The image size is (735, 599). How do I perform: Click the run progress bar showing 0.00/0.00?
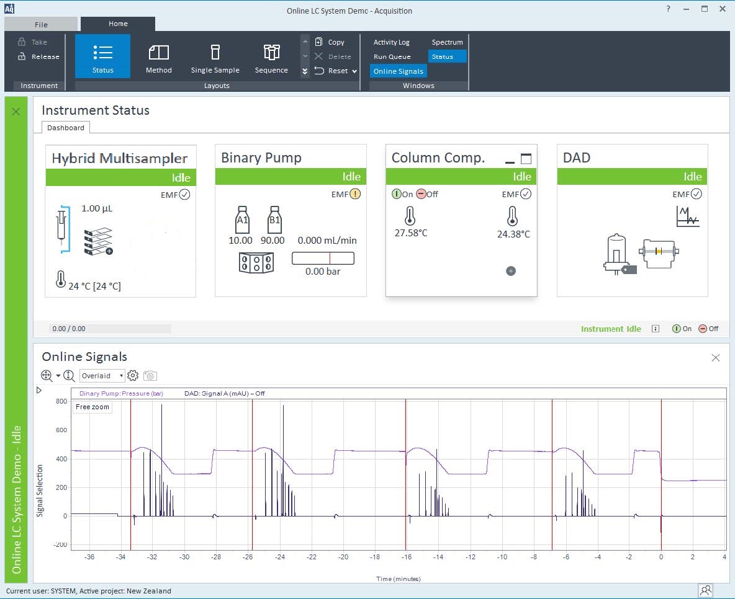[x=110, y=329]
